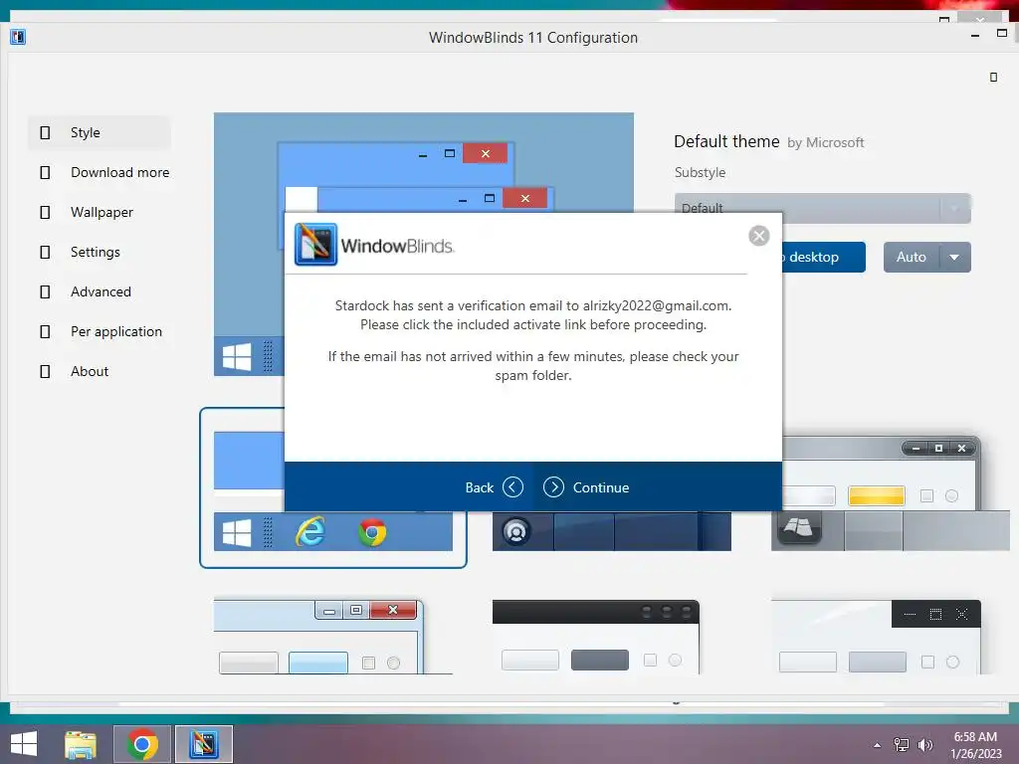
Task: Select the light theme with dark caption buttons
Action: click(876, 637)
